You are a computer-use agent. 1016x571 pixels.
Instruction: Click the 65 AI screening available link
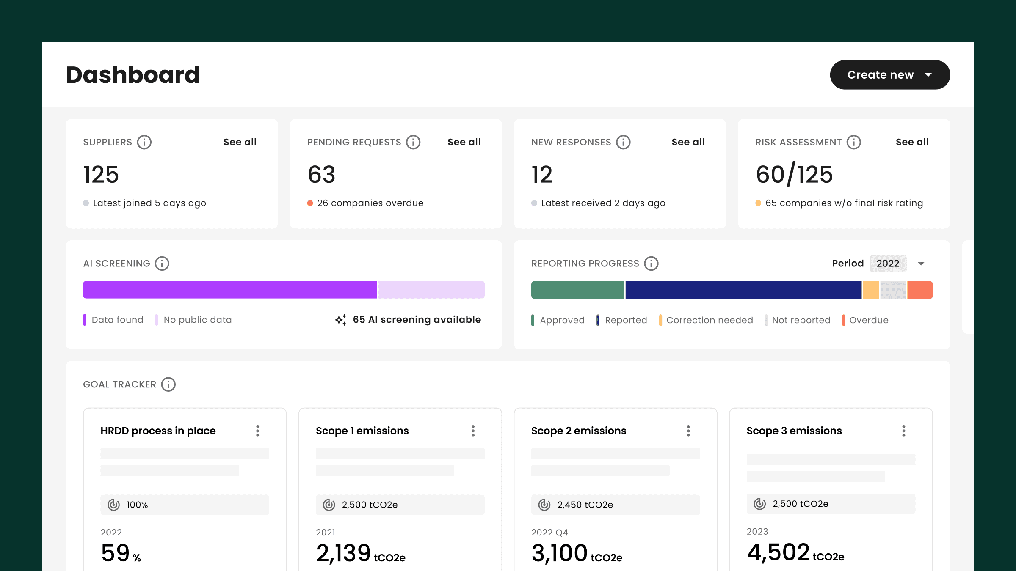pyautogui.click(x=417, y=320)
